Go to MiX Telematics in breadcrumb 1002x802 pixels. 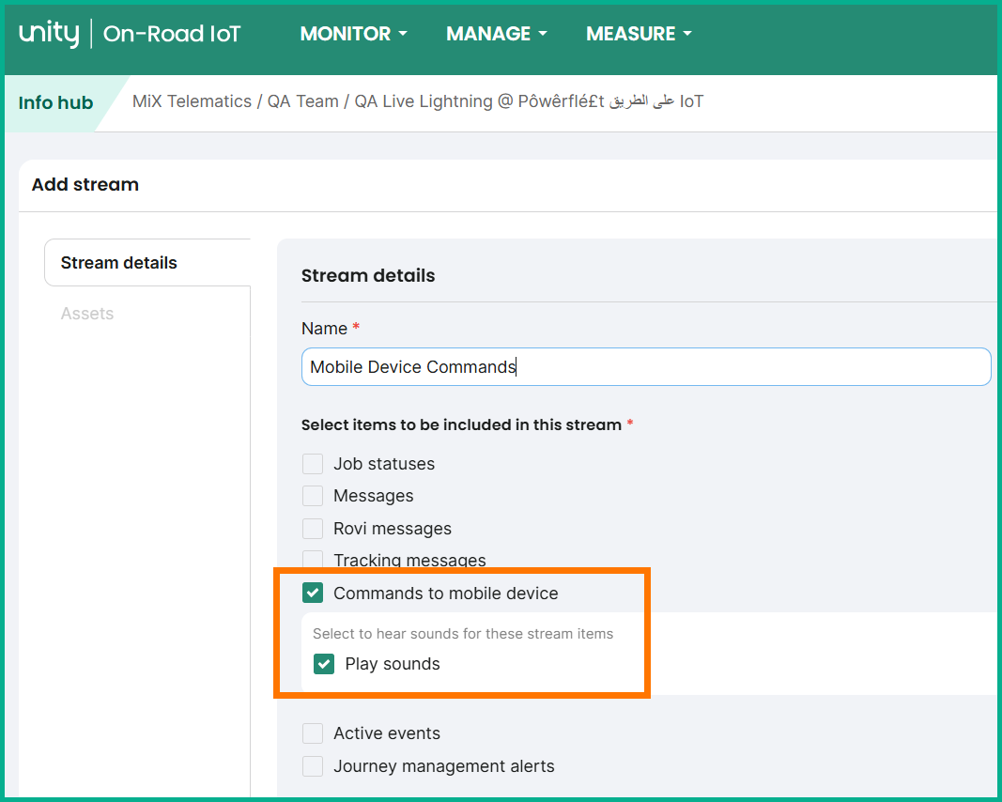tap(192, 101)
